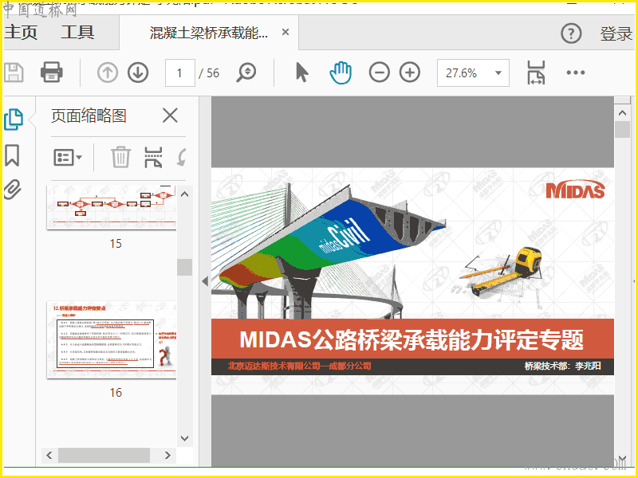Open the 主页 tab
Screen dimensions: 638x478
[x=22, y=33]
